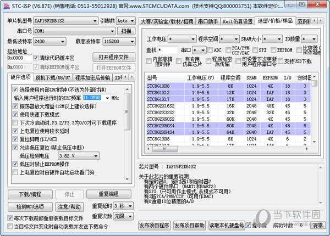The height and width of the screenshot is (236, 330).
Task: Enable 当目标文件变化时自动装载 checkbox
Action: pyautogui.click(x=10, y=226)
